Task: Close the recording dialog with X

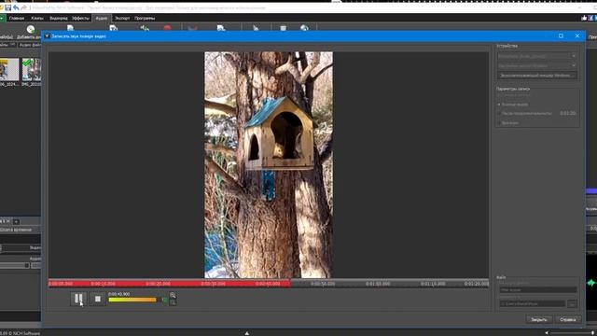Action: click(577, 35)
